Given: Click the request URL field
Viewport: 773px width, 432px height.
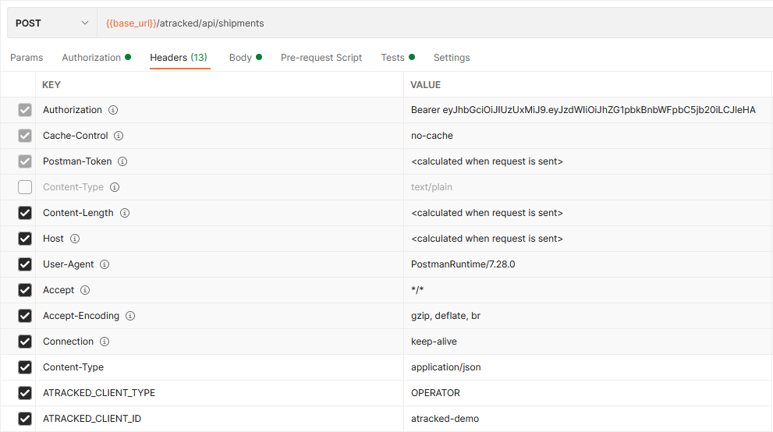Looking at the screenshot, I should click(x=434, y=23).
